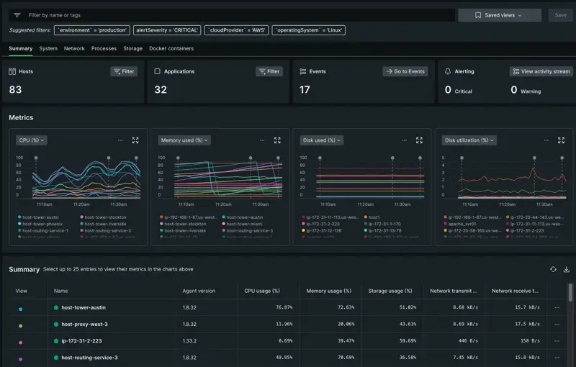
Task: Open the CPU (%) metric dropdown
Action: [31, 140]
